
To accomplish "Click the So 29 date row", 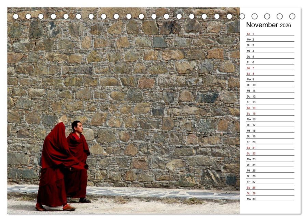I will 270,193.
